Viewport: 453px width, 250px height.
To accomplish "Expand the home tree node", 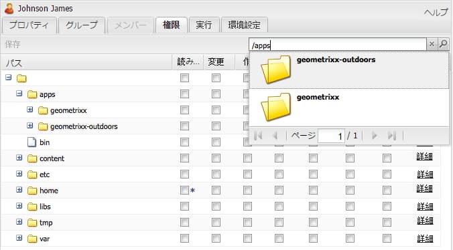I will (19, 190).
